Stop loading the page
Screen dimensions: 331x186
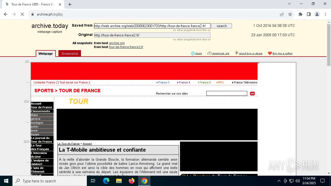click(22, 14)
